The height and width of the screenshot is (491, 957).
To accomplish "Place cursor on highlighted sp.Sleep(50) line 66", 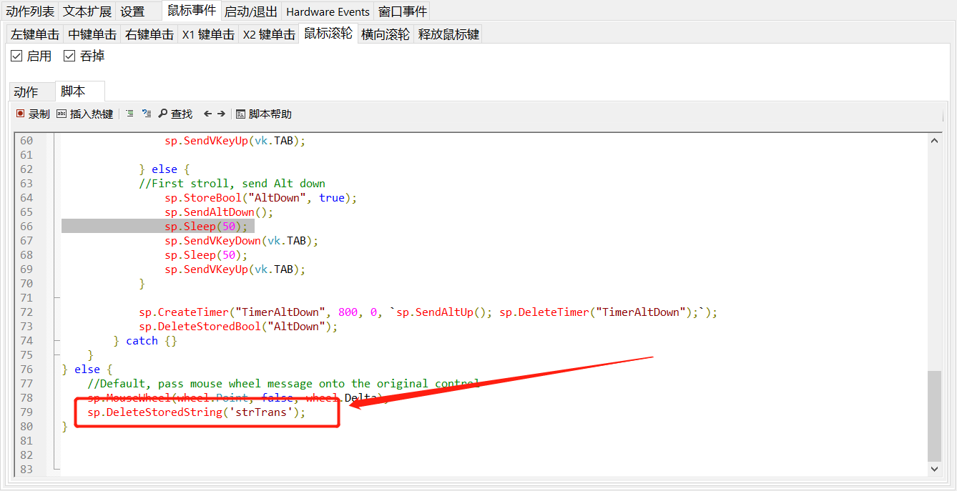I will tap(206, 227).
